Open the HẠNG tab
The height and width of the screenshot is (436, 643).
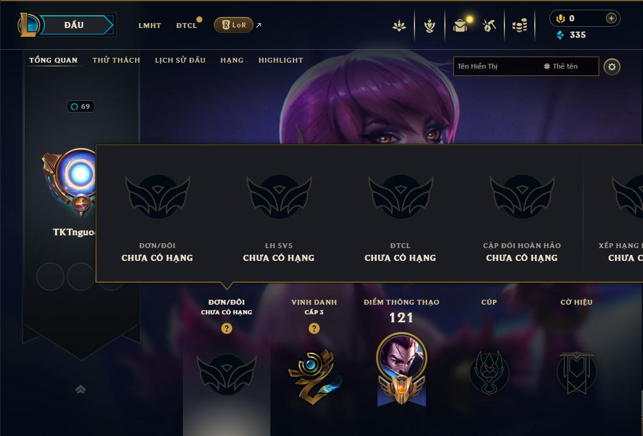[232, 60]
